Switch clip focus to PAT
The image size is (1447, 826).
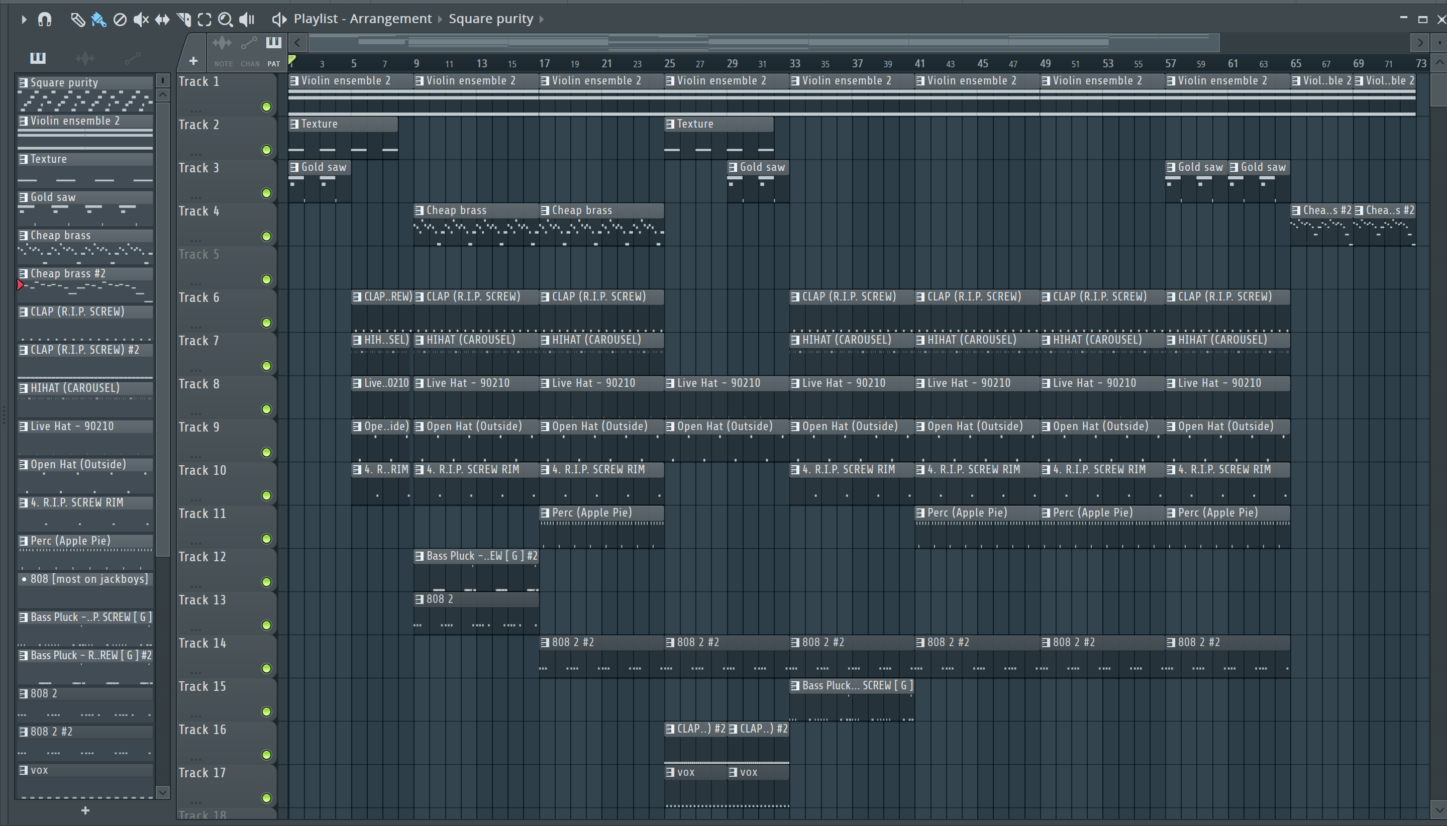pos(273,51)
